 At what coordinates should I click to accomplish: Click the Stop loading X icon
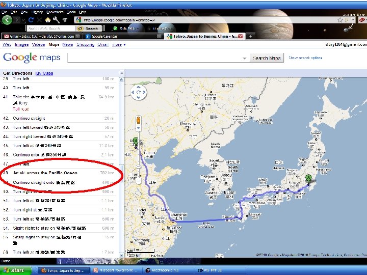pos(39,20)
